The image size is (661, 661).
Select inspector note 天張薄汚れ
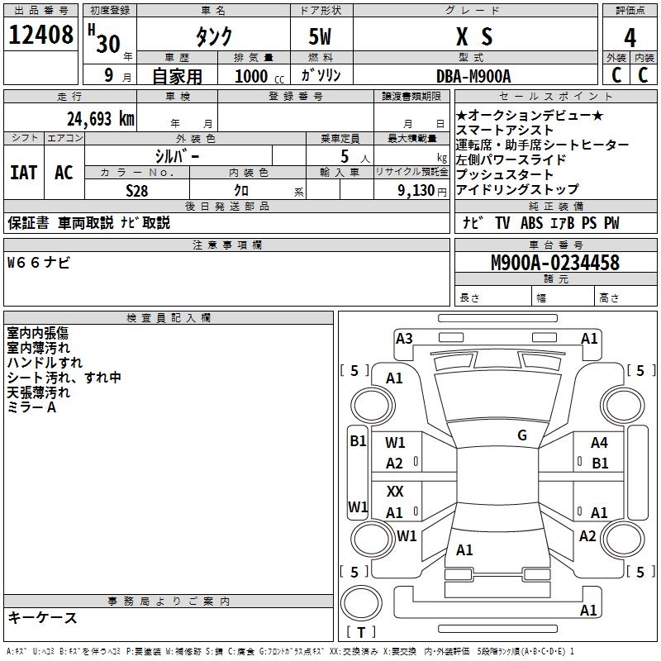[38, 392]
